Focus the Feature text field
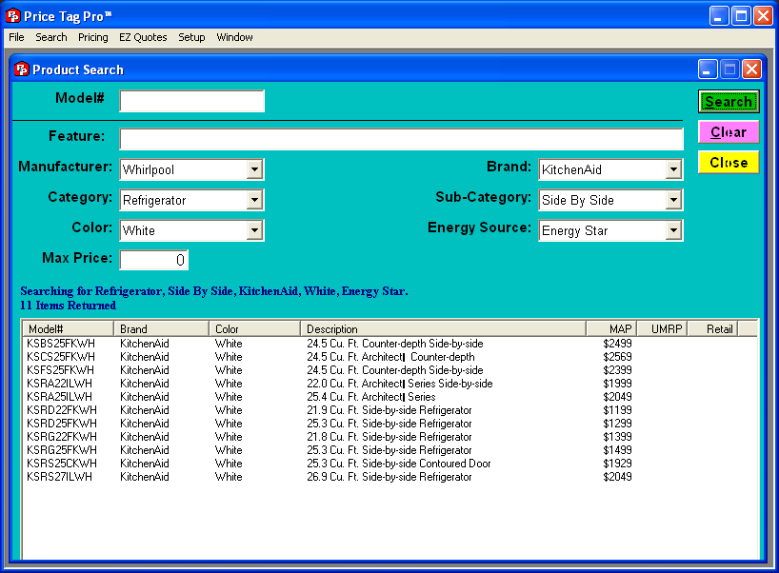 [x=402, y=139]
